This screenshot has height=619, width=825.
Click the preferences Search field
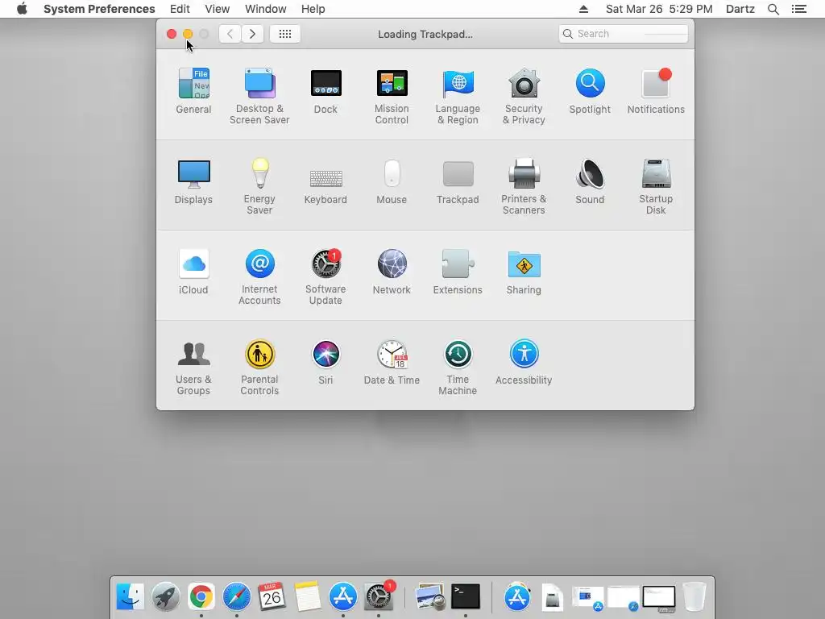623,34
